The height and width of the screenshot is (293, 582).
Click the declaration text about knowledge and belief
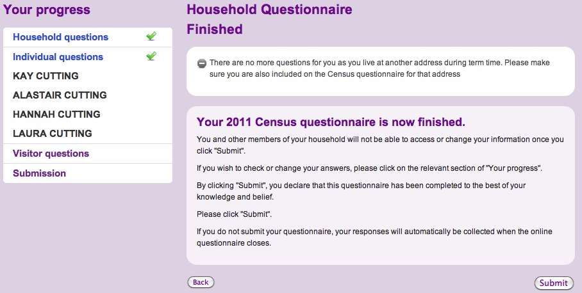click(361, 191)
